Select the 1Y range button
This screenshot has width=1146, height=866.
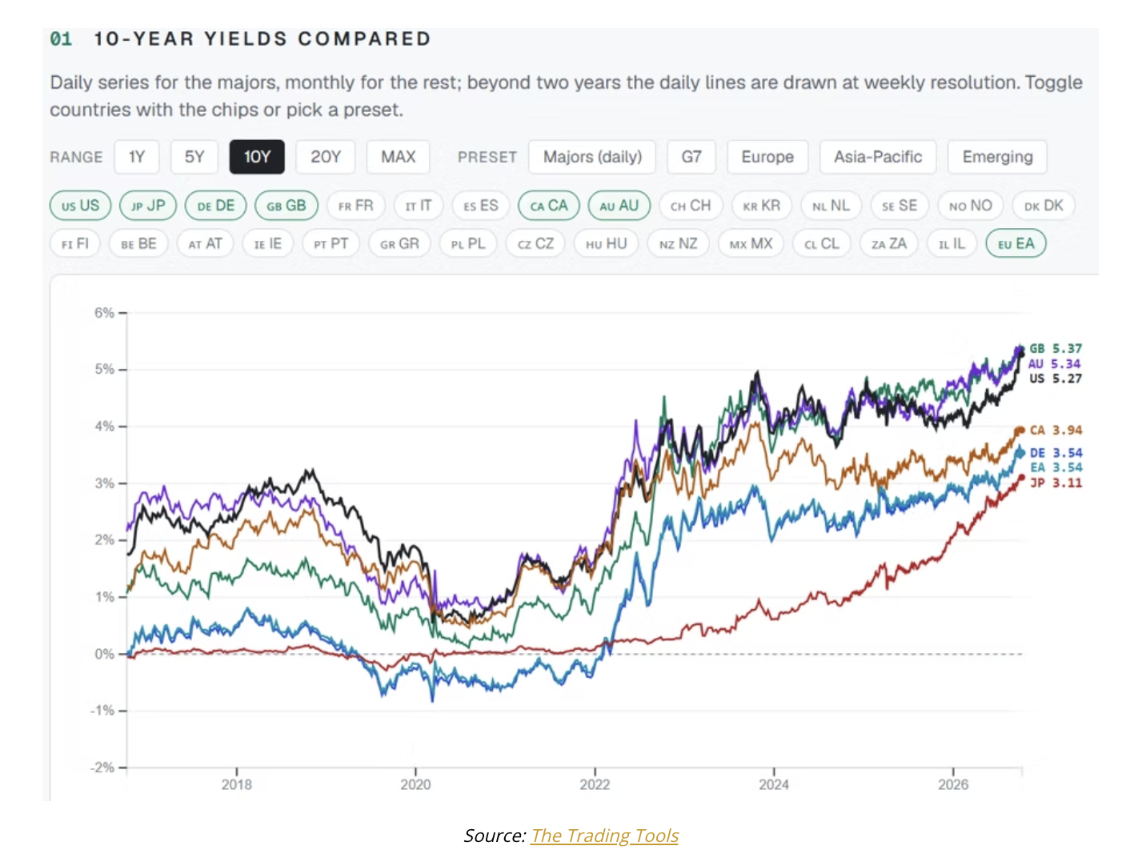click(137, 157)
